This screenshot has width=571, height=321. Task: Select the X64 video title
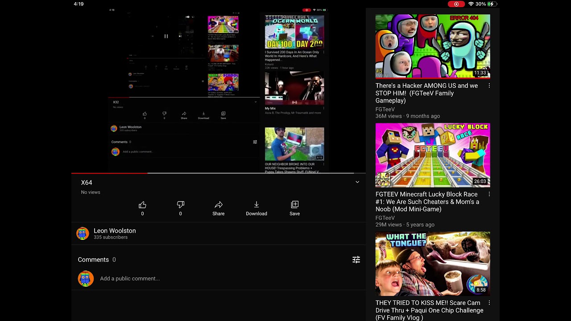click(x=87, y=182)
